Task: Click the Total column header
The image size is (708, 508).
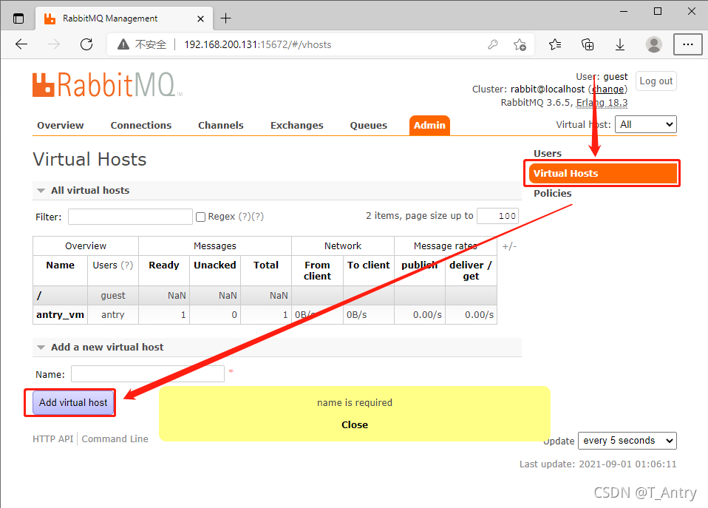Action: tap(266, 265)
